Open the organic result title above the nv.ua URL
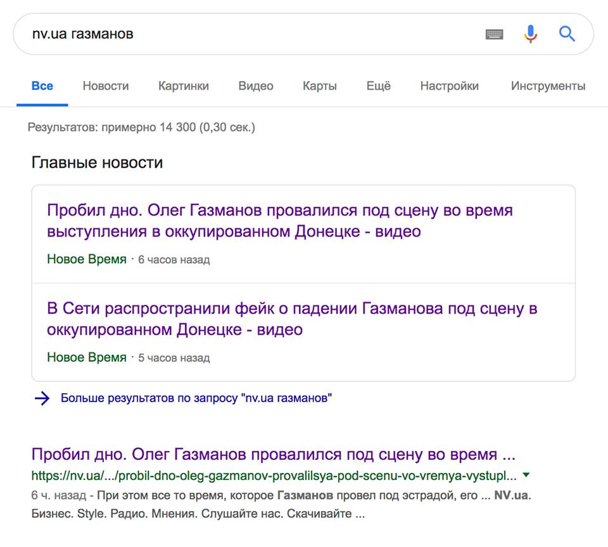Screen dimensions: 608x547 tap(273, 455)
